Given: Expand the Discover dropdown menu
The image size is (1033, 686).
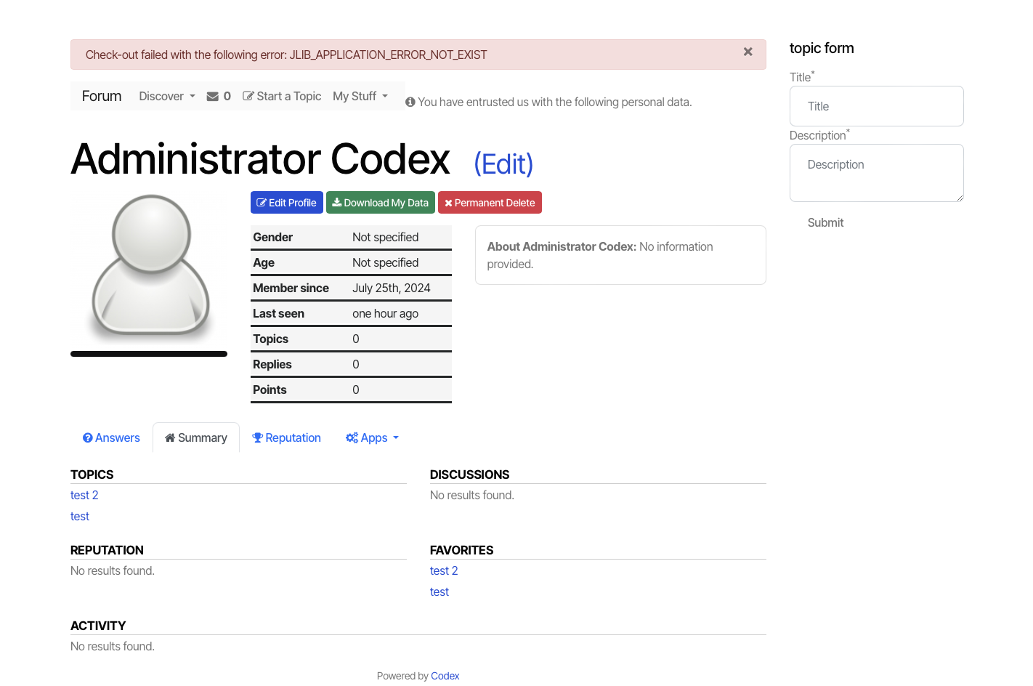Looking at the screenshot, I should (x=167, y=97).
